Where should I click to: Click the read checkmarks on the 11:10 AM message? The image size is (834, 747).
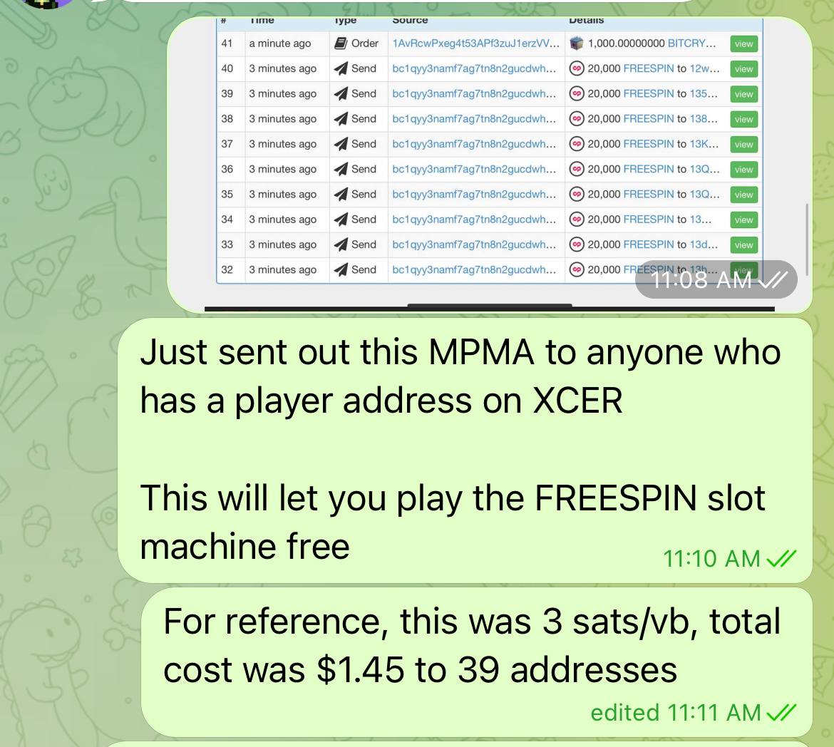point(781,559)
